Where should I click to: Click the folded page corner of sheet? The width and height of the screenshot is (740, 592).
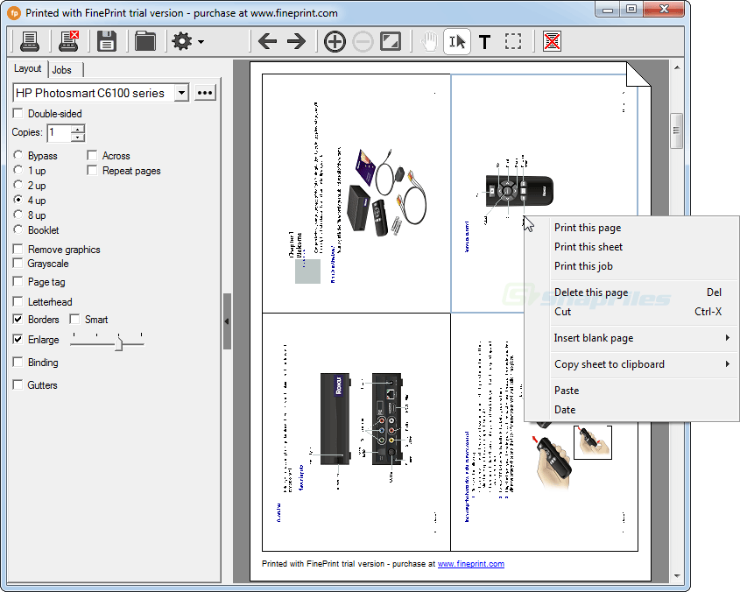[x=638, y=74]
